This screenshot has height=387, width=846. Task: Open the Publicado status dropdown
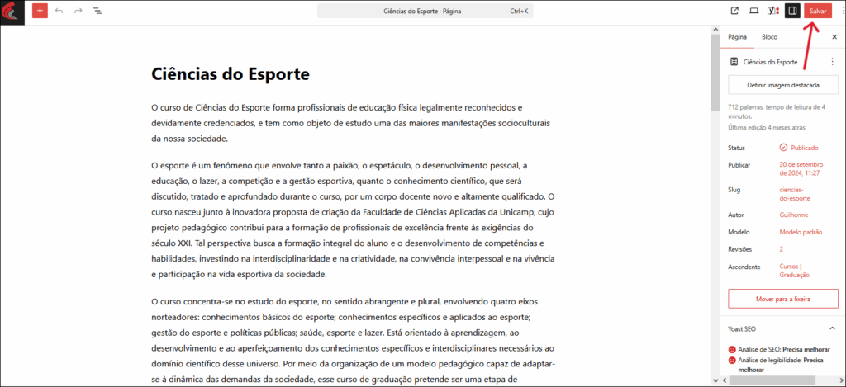click(x=798, y=148)
